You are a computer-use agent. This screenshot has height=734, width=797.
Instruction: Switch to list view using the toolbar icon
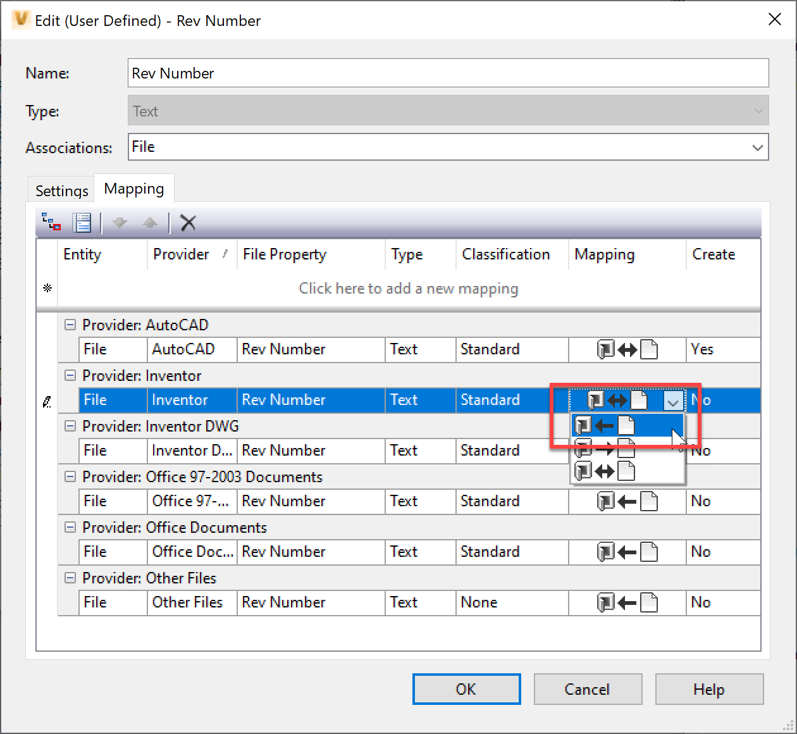click(82, 223)
